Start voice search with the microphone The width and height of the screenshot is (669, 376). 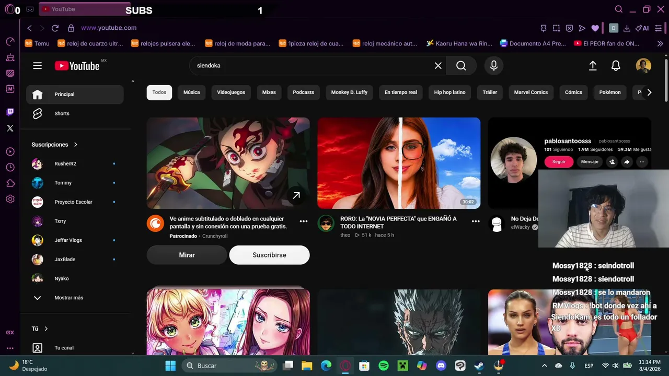tap(494, 66)
